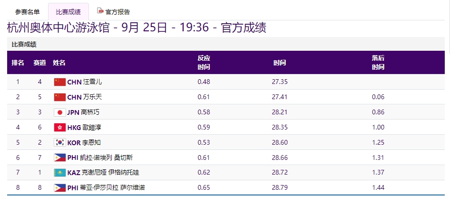
Task: Click the South Korea flag icon
Action: (59, 142)
